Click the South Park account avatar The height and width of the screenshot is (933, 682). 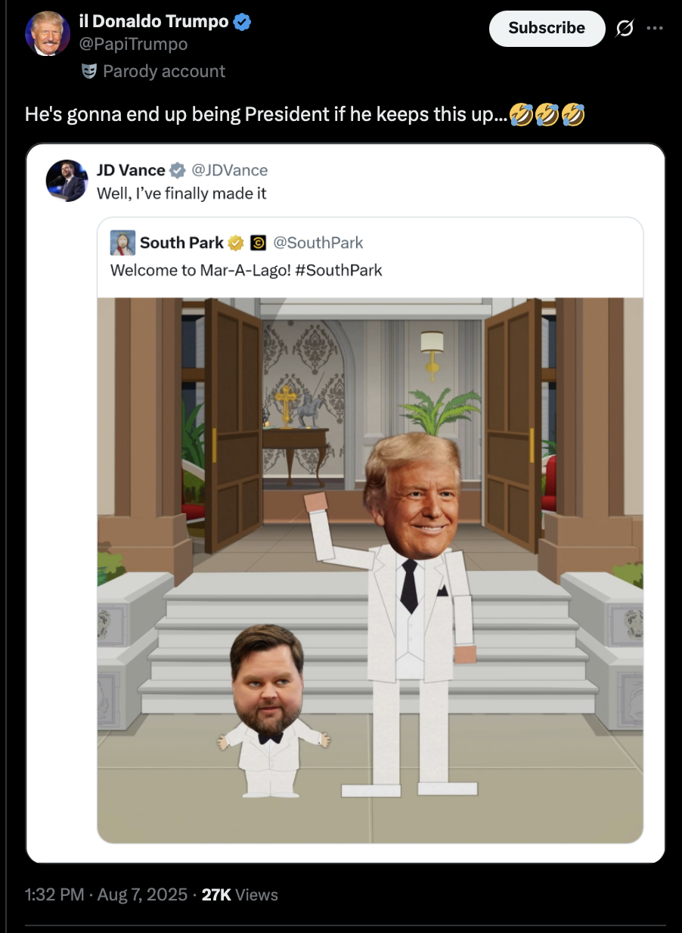coord(122,243)
